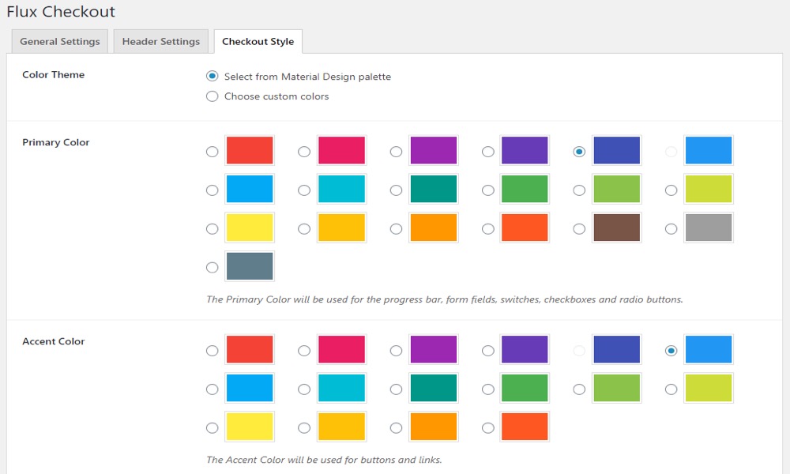
Task: Select radio beside orange Primary swatch
Action: (x=396, y=229)
